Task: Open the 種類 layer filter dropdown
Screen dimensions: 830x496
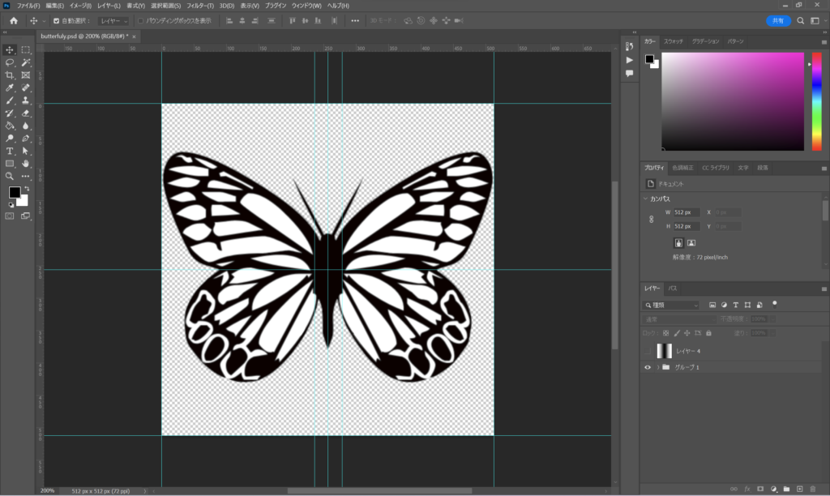Action: click(671, 306)
